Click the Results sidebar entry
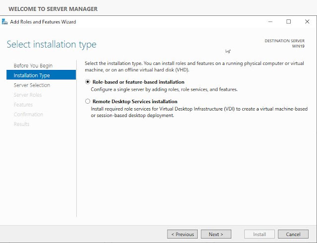The height and width of the screenshot is (243, 317). 21,124
